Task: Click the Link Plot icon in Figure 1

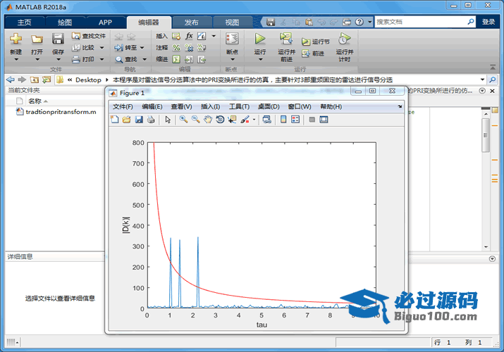Action: [x=266, y=120]
